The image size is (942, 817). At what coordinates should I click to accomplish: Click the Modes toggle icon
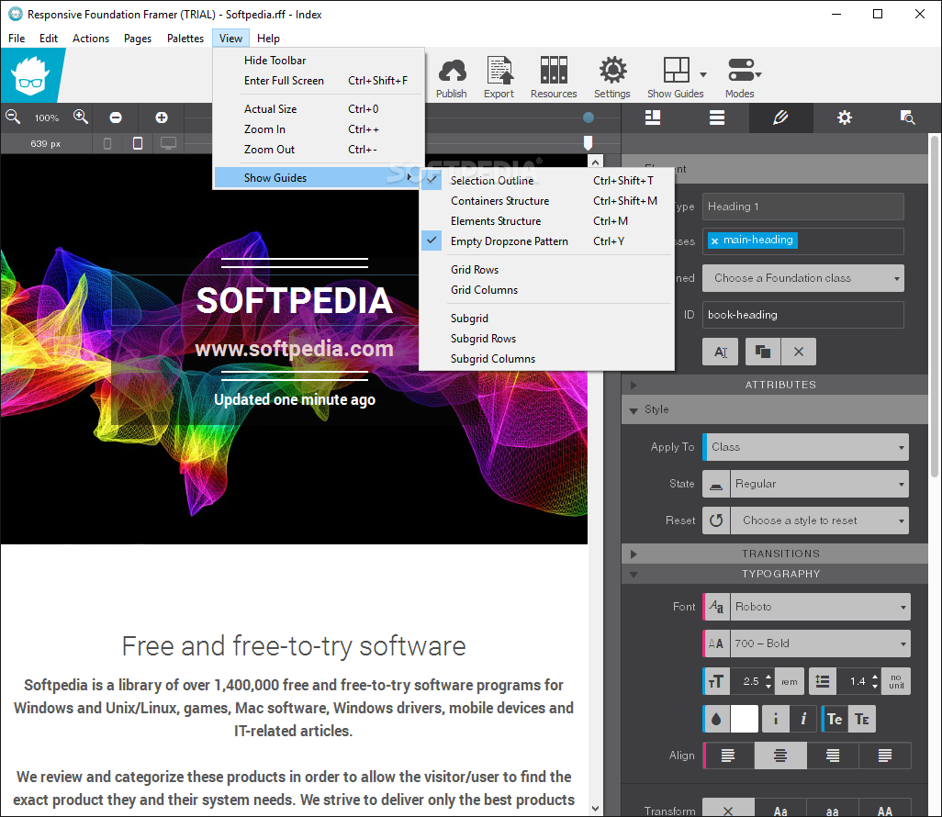tap(740, 77)
